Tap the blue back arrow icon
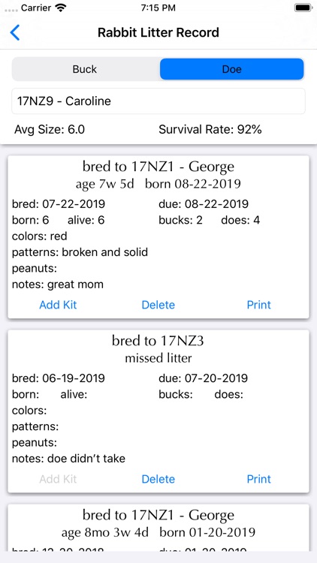This screenshot has height=563, width=317. pos(15,32)
